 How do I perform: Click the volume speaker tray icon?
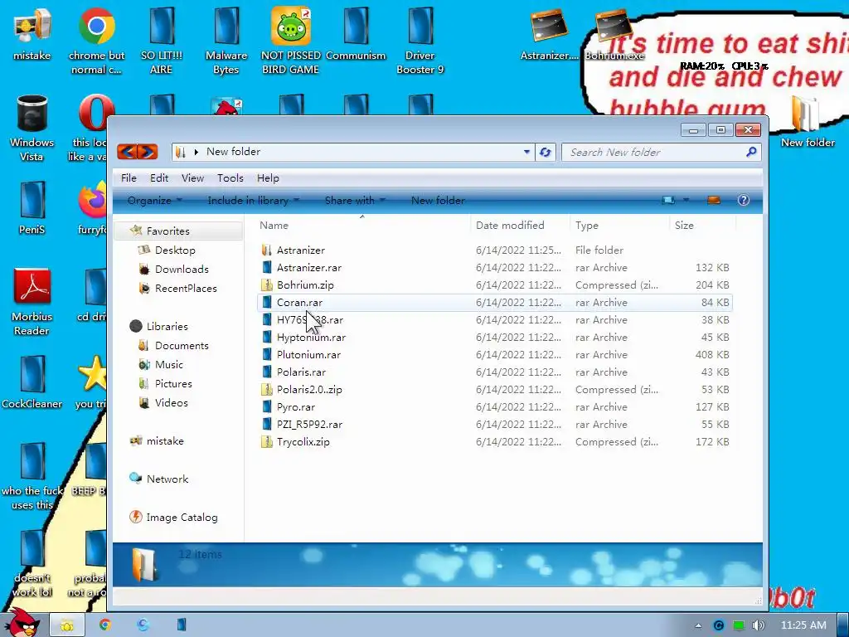759,625
